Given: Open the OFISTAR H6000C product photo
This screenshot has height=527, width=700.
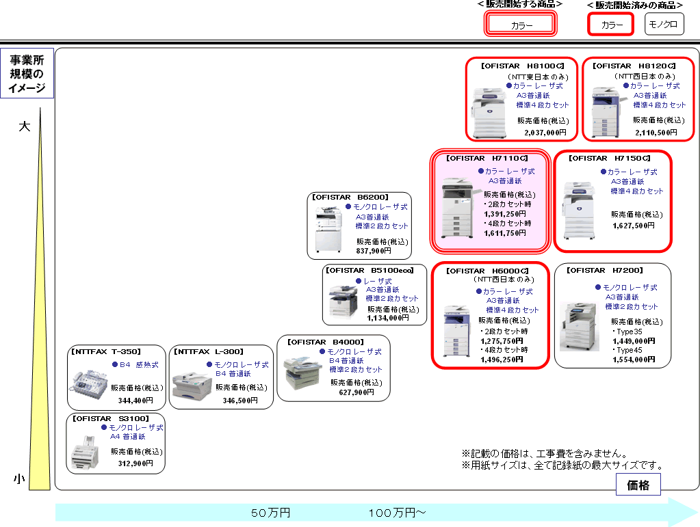Looking at the screenshot, I should click(456, 331).
